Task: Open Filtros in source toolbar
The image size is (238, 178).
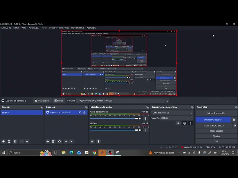Action: pyautogui.click(x=59, y=100)
